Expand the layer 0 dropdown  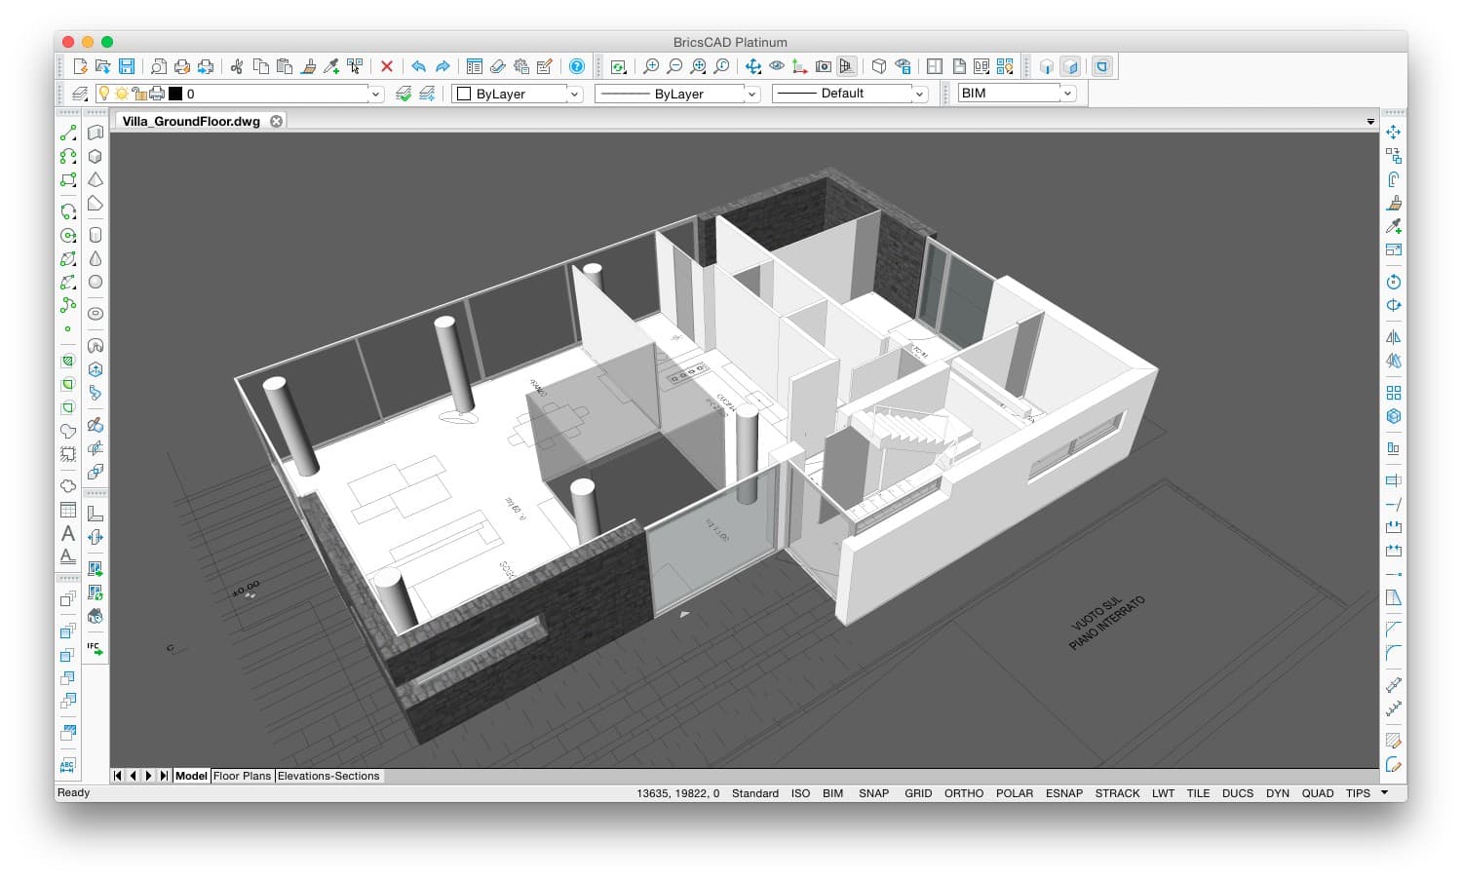click(375, 94)
